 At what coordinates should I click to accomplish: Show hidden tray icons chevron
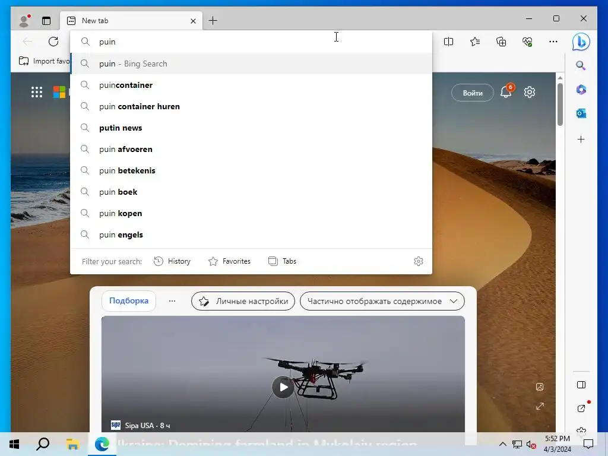[x=502, y=444]
